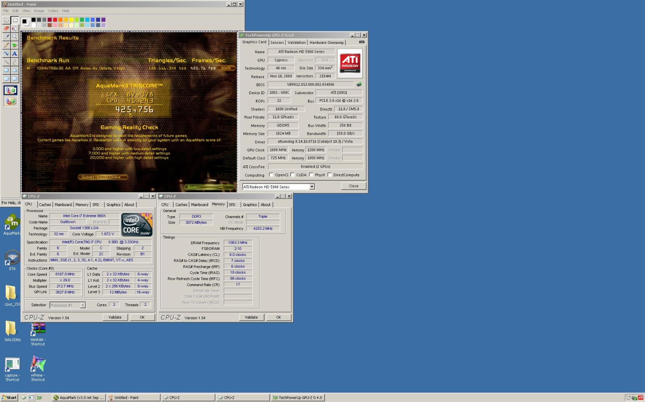Switch to AquaMark in the taskbar
Screen dimensions: 645x402
[x=79, y=398]
